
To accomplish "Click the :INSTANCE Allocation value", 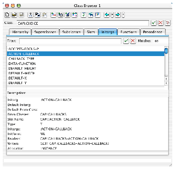I will tap(49, 148).
